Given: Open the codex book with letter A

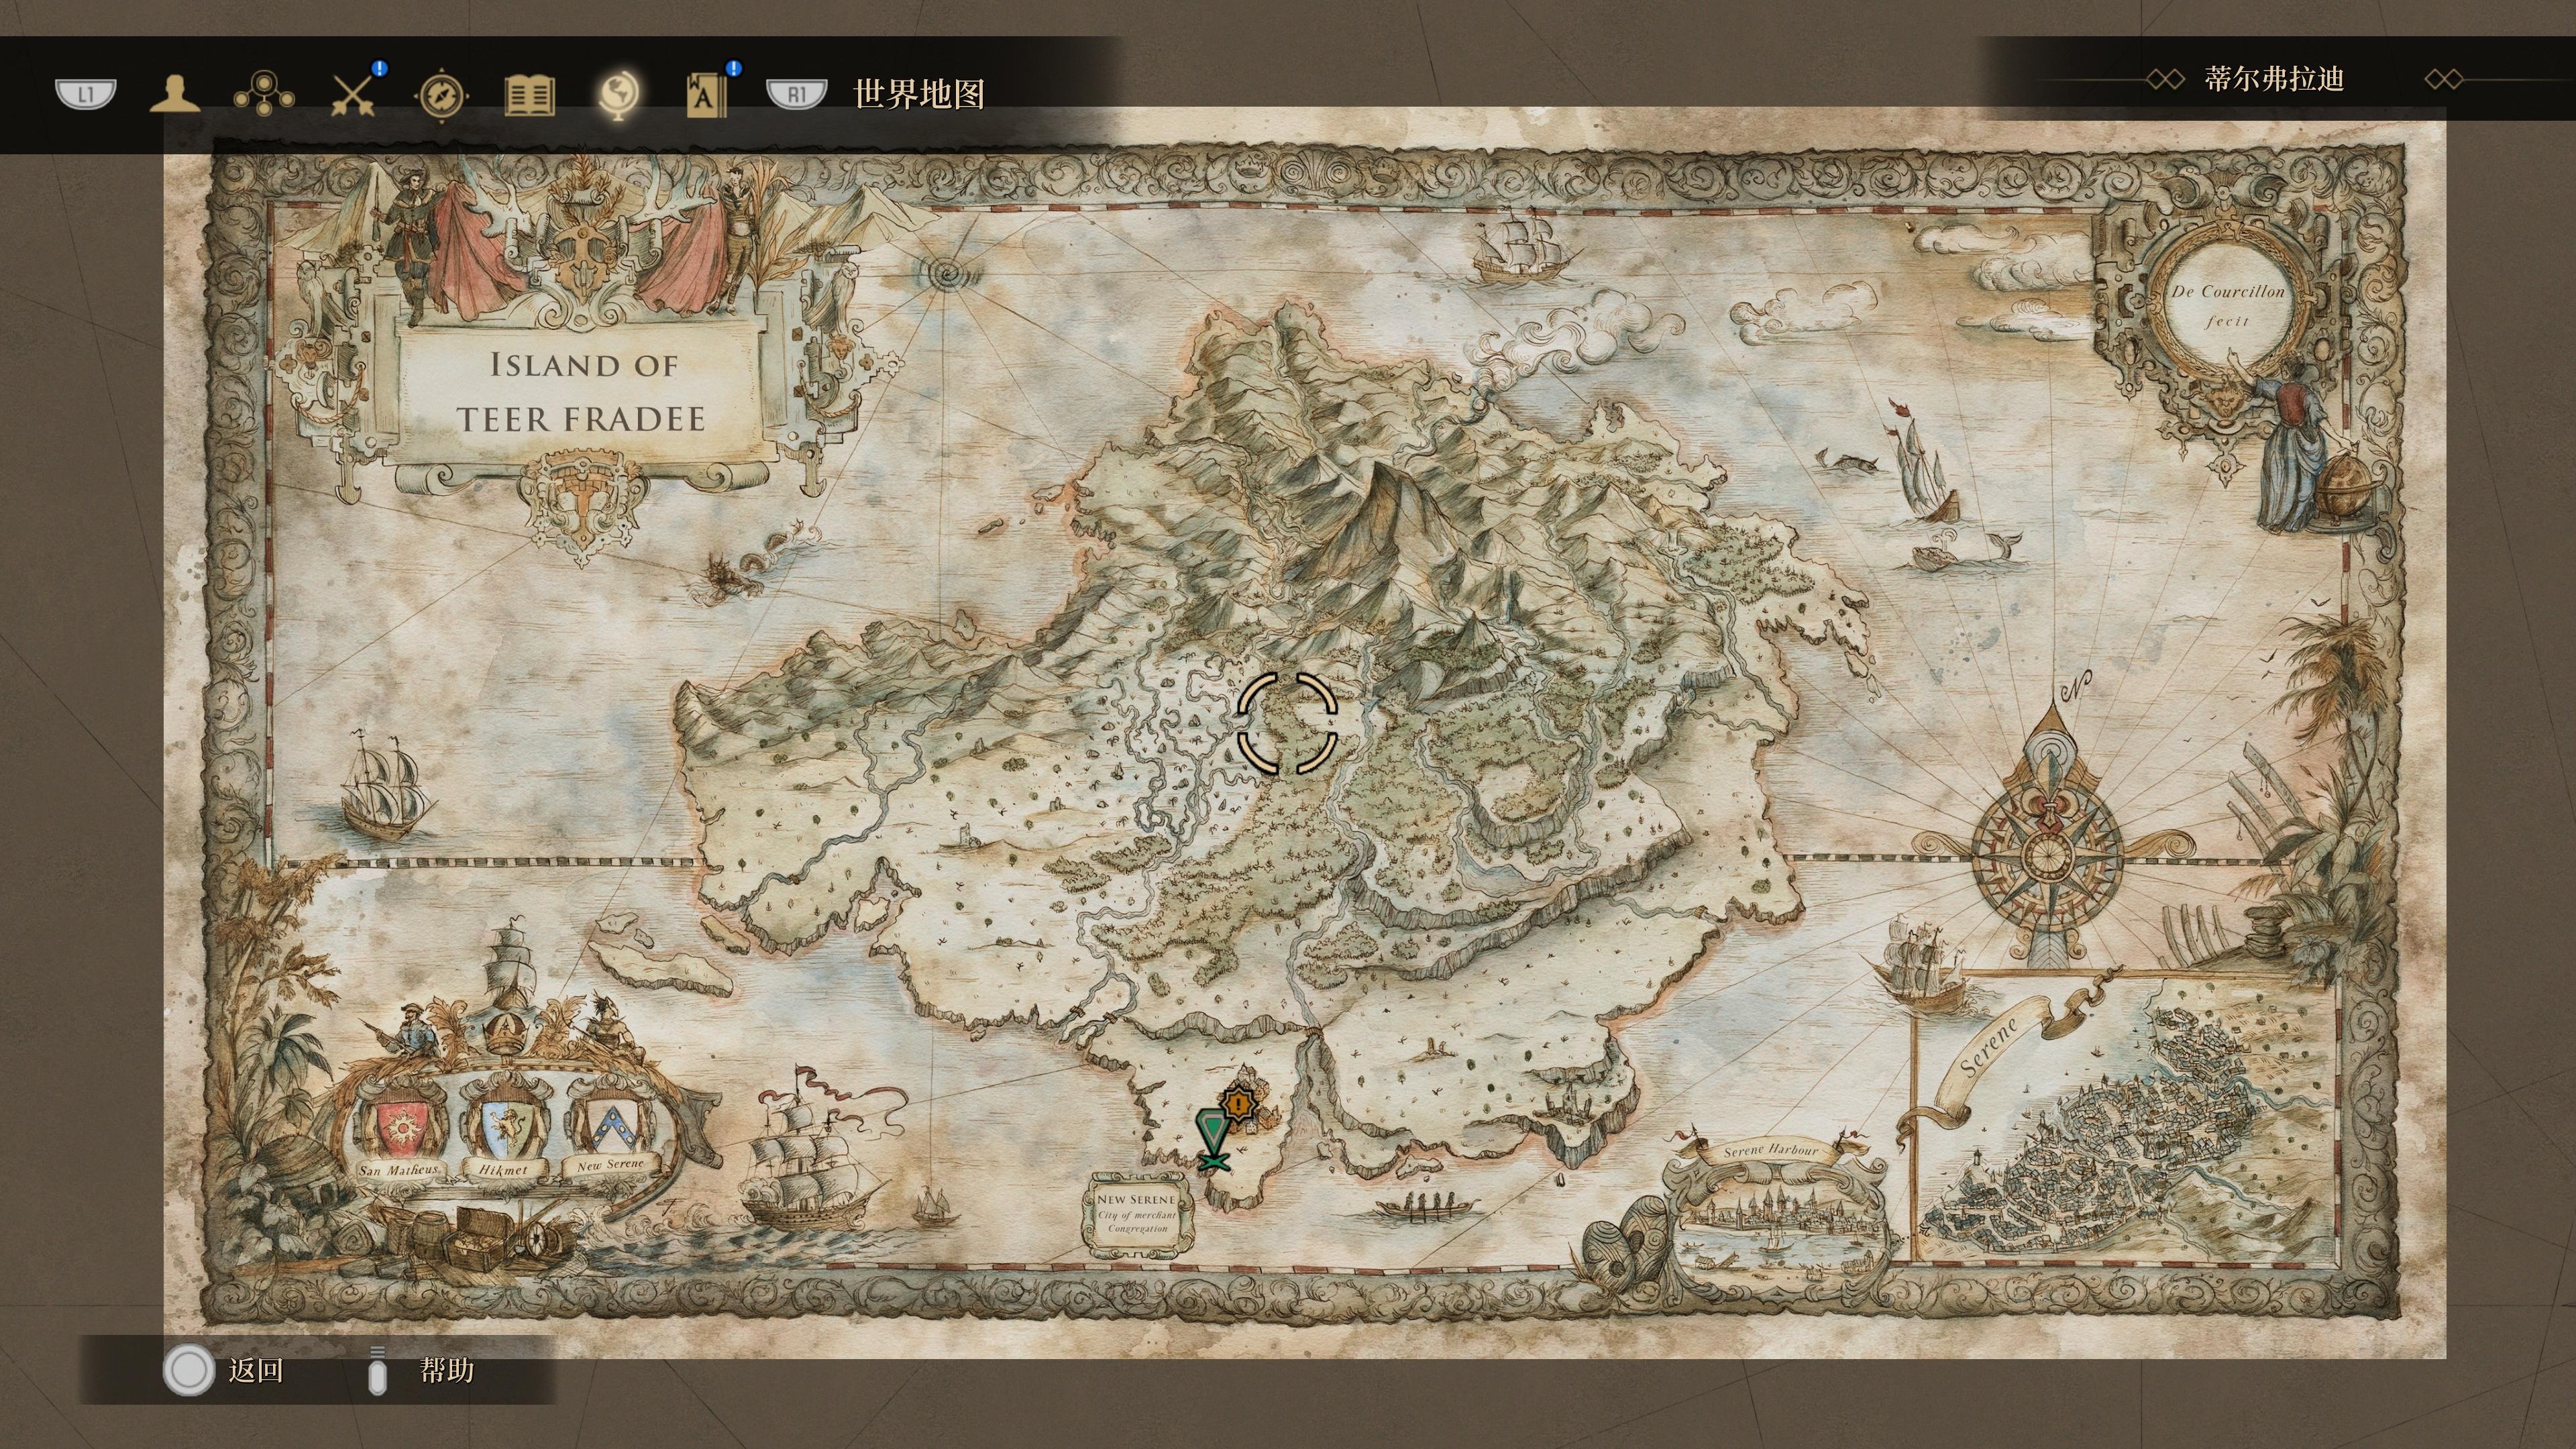Looking at the screenshot, I should [706, 96].
